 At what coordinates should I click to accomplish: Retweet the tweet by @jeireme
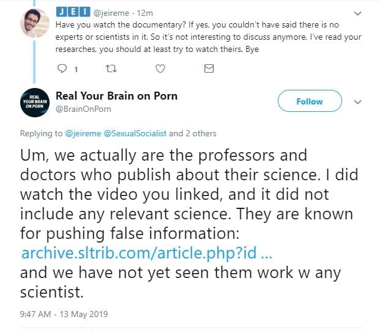[x=110, y=69]
